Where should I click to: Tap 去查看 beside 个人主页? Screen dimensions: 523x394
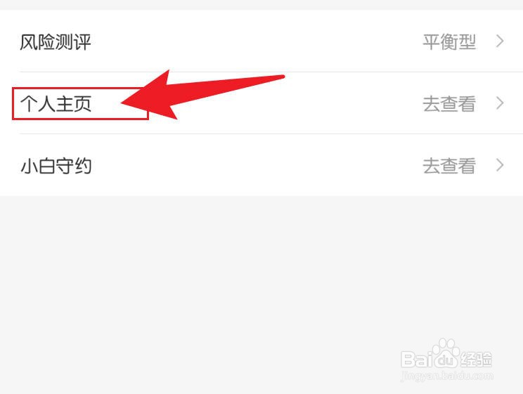tap(449, 104)
